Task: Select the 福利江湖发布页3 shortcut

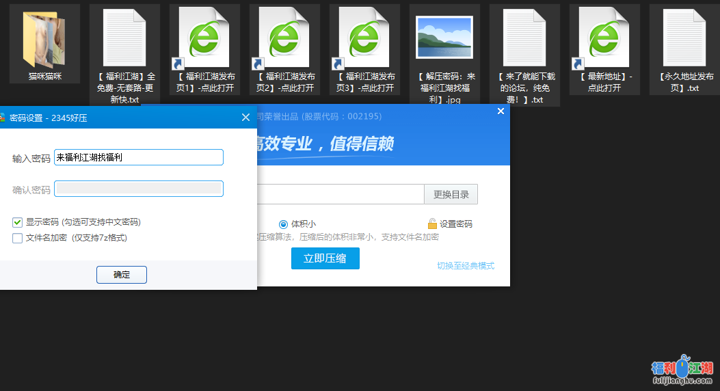Action: 364,38
